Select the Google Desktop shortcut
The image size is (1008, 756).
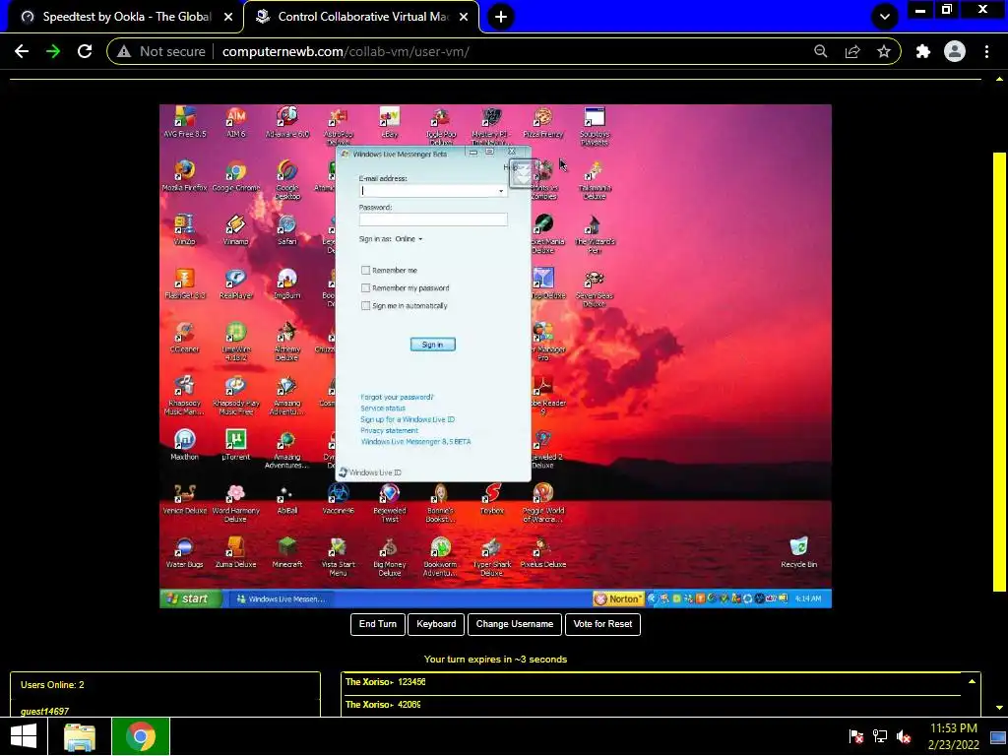click(286, 180)
